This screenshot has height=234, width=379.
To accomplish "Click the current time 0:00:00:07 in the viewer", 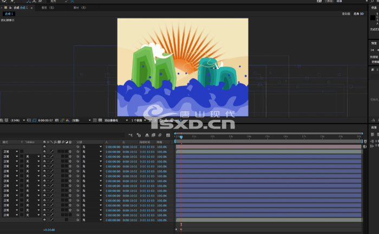I will click(x=45, y=120).
